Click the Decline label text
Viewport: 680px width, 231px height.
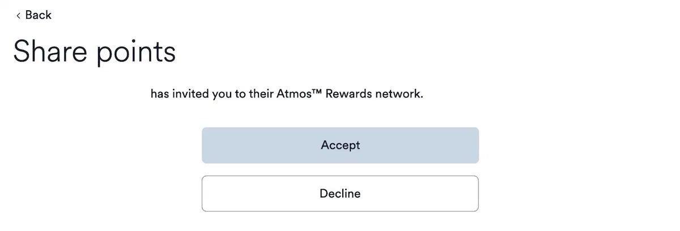pyautogui.click(x=340, y=194)
